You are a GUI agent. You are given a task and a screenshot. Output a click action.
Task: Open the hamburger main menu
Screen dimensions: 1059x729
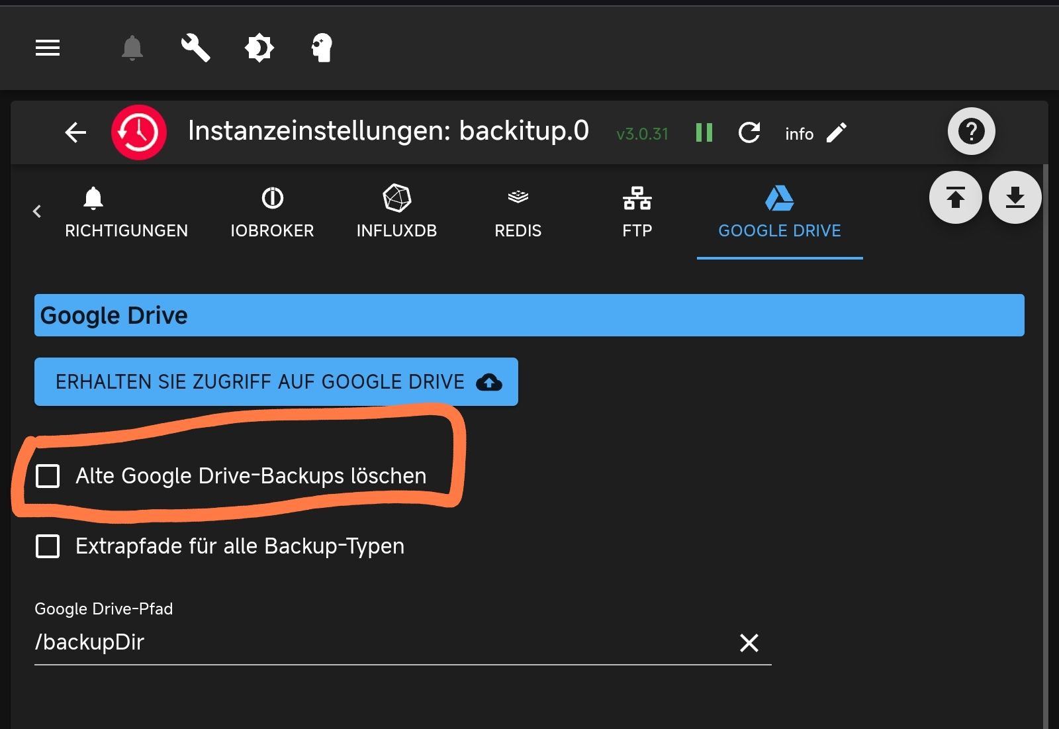click(48, 48)
